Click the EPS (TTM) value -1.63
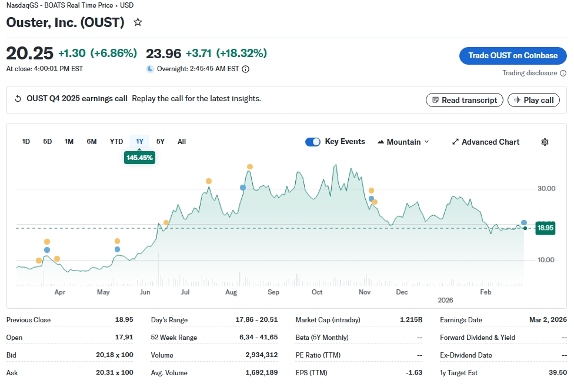Viewport: 574px width, 387px height. pyautogui.click(x=413, y=373)
